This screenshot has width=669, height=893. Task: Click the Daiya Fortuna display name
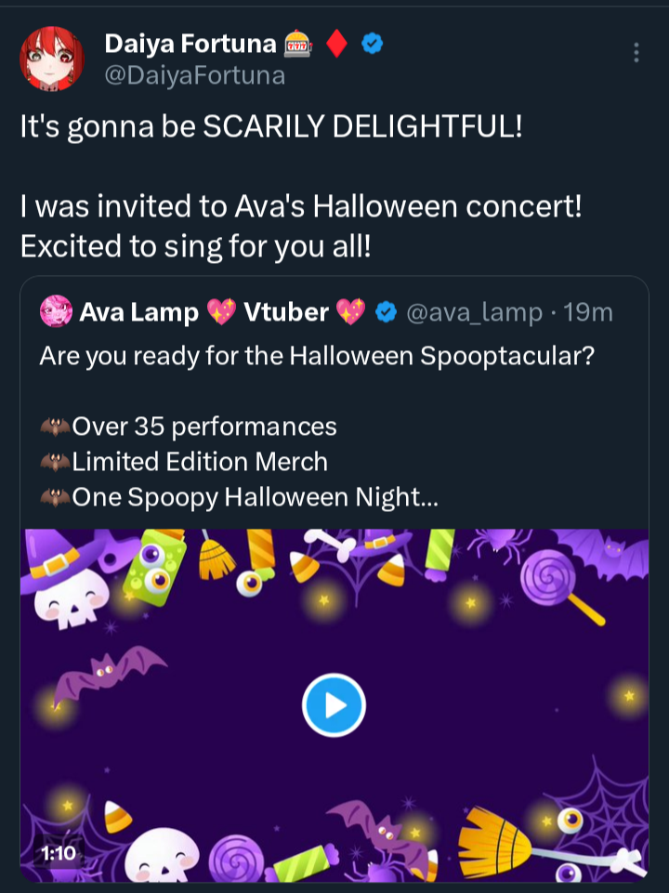coord(190,43)
